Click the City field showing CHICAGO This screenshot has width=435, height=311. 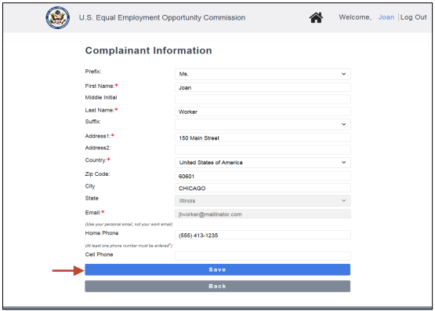(x=263, y=188)
